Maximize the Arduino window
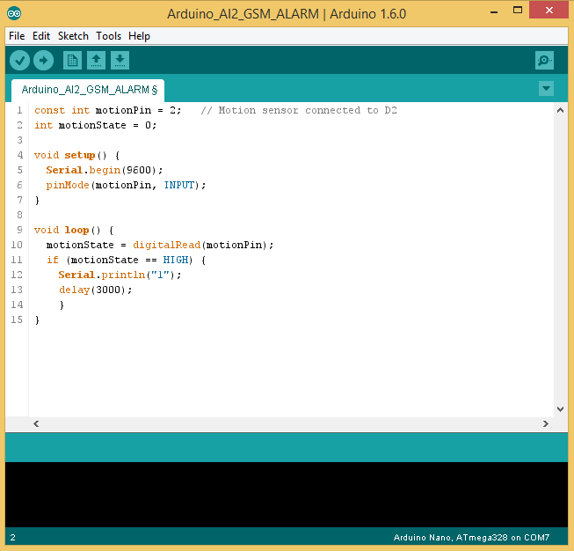Screen dimensions: 574x551 point(518,11)
